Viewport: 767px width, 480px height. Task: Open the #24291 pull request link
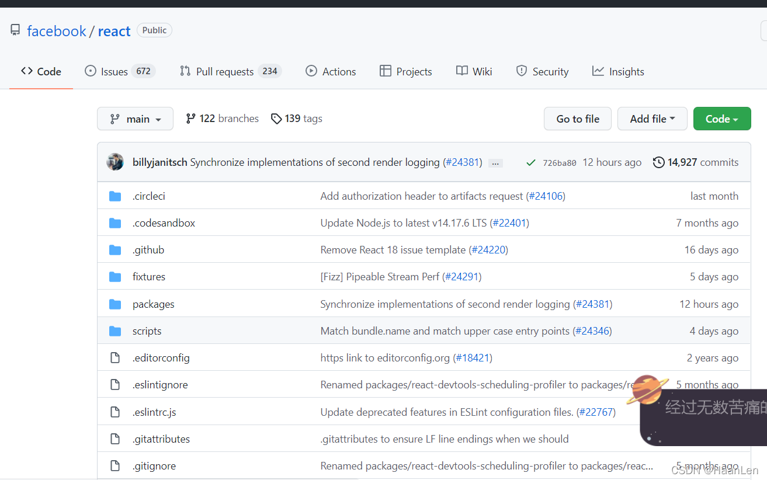tap(461, 277)
